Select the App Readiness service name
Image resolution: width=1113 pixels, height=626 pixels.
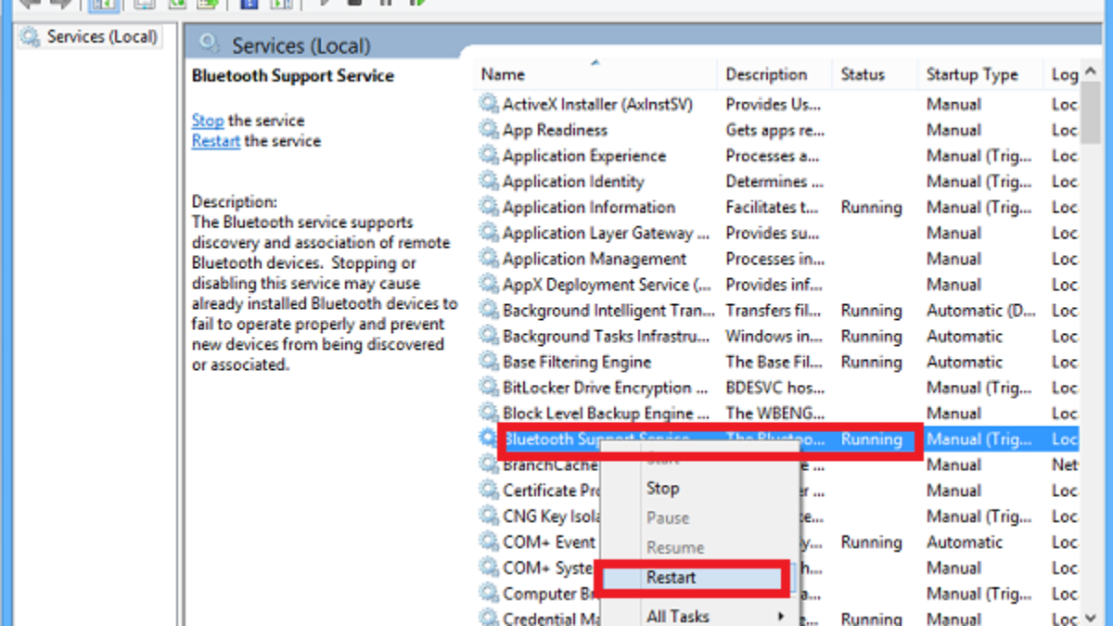pos(555,130)
